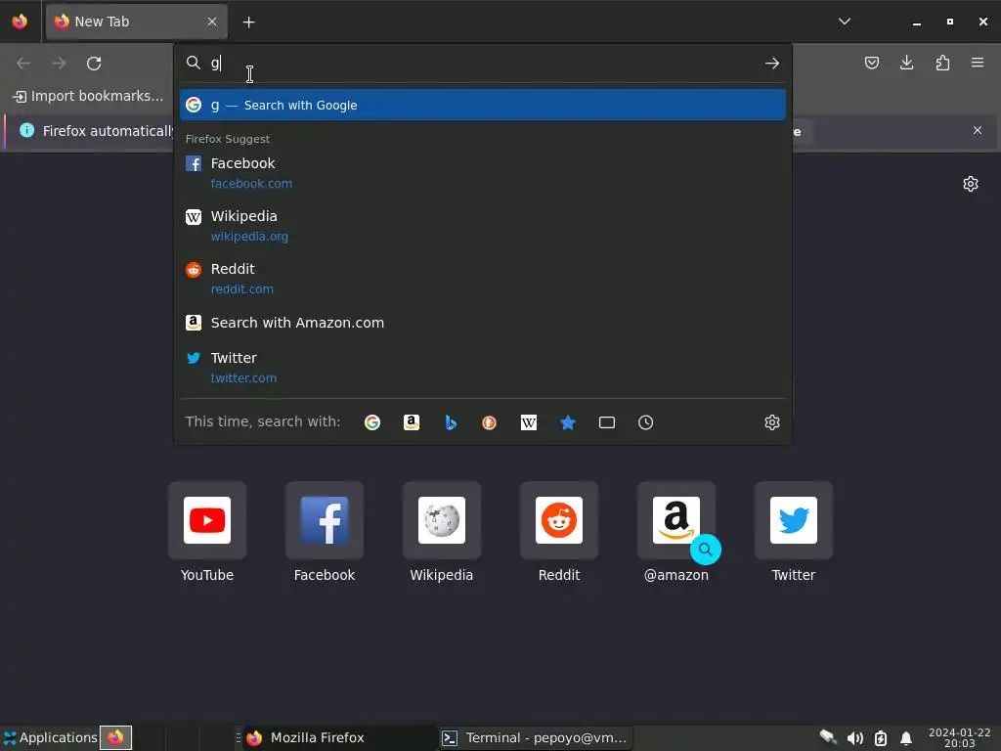Choose Search with Amazon.com suggestion

coord(483,323)
